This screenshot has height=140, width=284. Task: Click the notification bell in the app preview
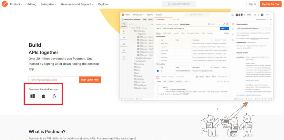(x=259, y=15)
